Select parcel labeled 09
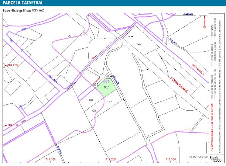Viewport: 226px width, 166px height. tap(94, 111)
